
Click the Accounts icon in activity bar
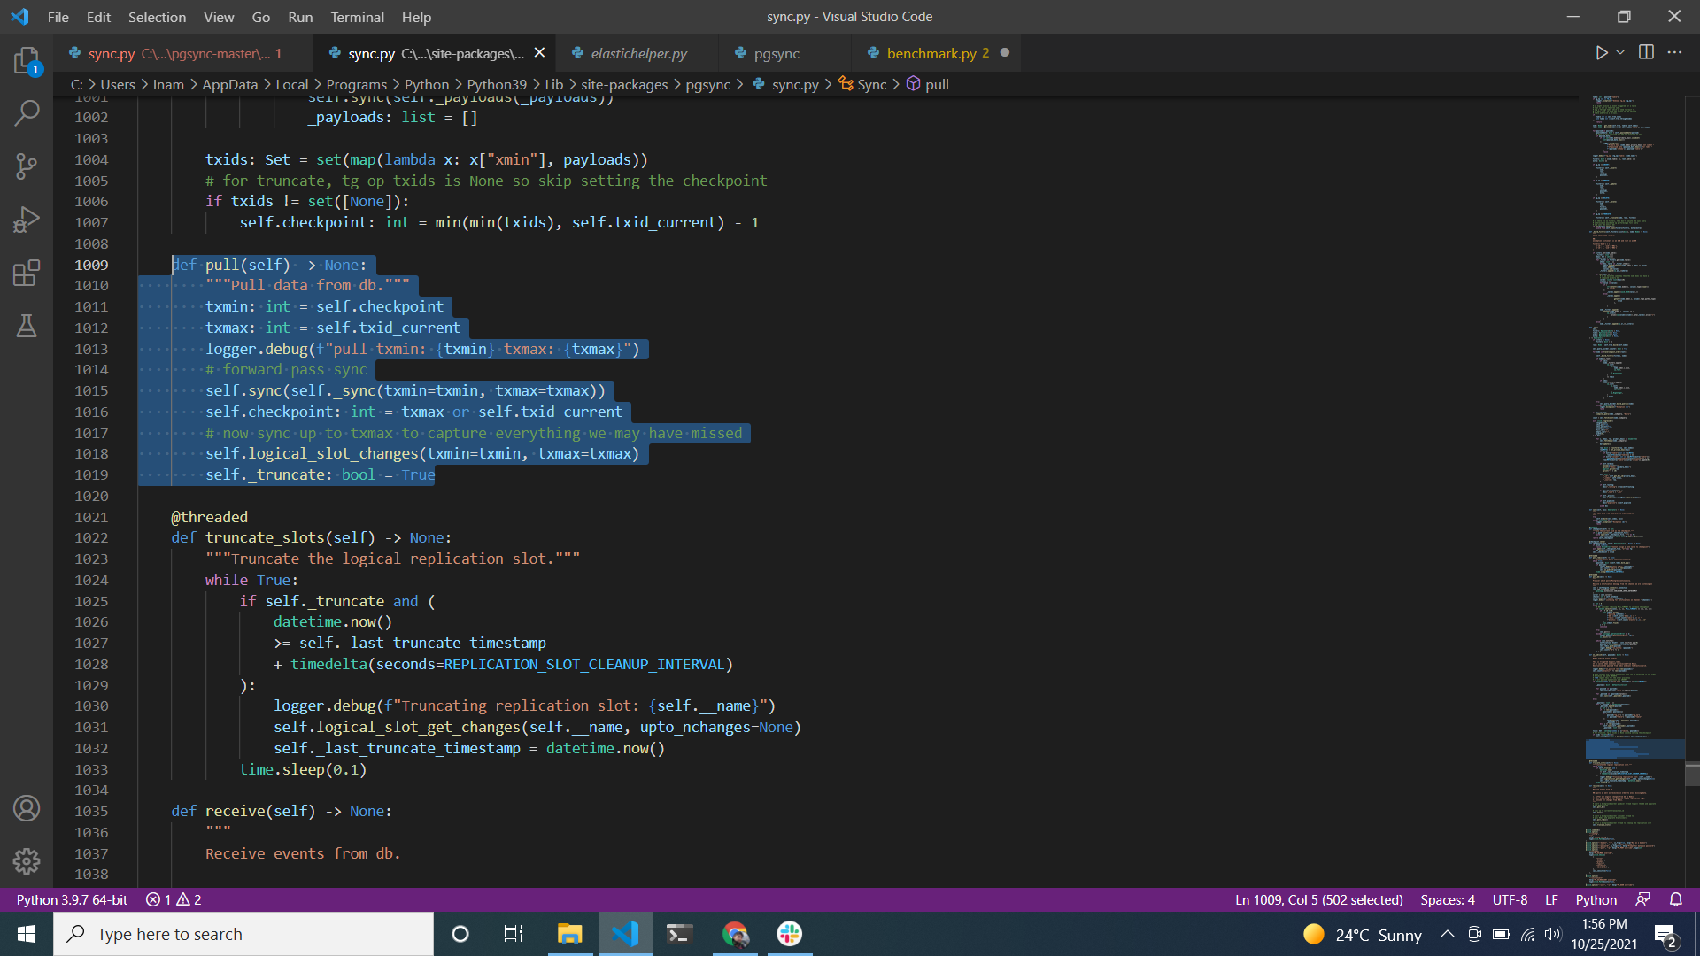[27, 808]
